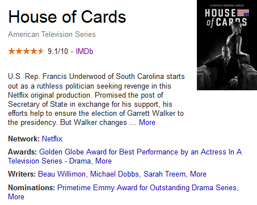257x205 pixels.
Task: Expand the description with the More link
Action: point(147,123)
